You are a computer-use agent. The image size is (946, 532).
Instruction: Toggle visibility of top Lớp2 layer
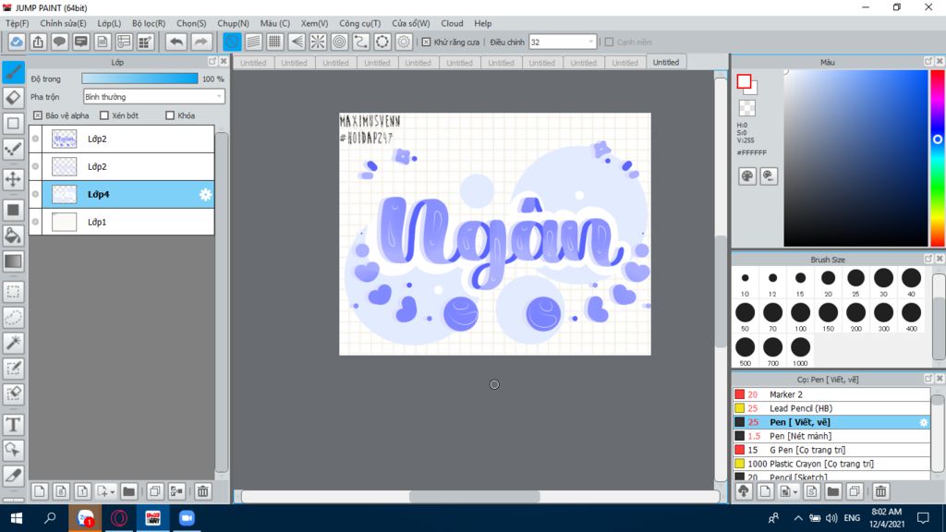click(x=36, y=139)
